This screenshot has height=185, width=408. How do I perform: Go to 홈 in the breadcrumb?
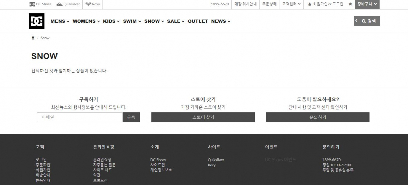click(33, 38)
